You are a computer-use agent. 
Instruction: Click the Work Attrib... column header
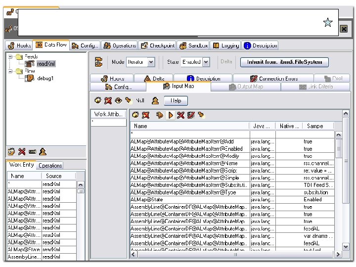(x=108, y=114)
